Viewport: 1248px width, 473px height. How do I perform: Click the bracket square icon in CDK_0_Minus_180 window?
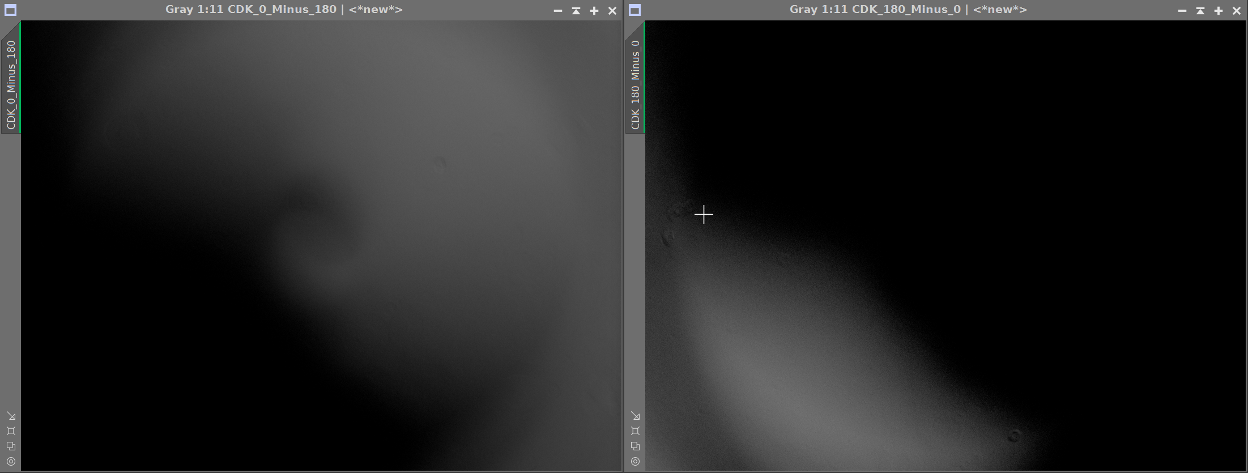[x=11, y=431]
